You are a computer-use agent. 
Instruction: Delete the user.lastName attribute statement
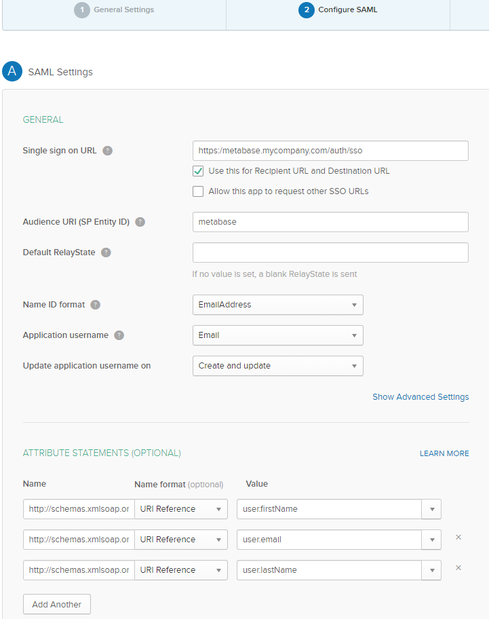coord(458,568)
